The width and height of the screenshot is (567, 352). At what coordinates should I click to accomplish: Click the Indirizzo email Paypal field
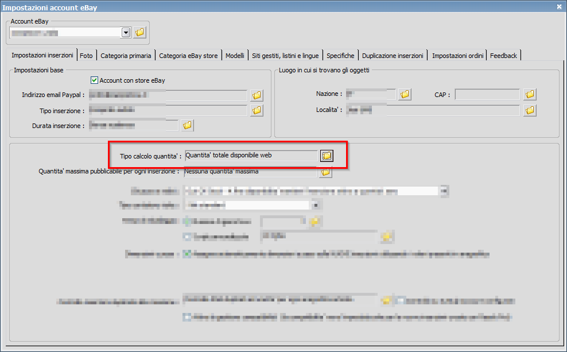(x=168, y=95)
